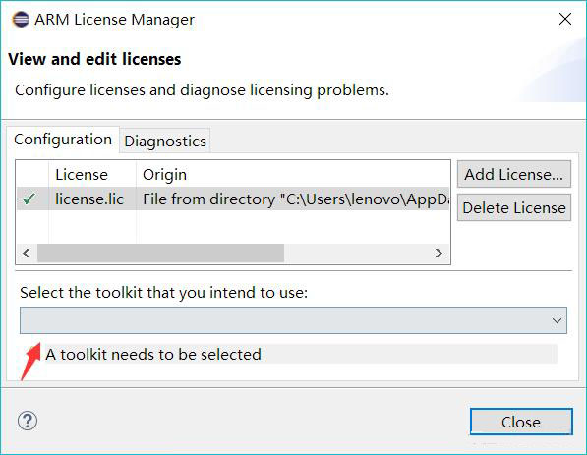Click the green checkmark beside license.lic
The height and width of the screenshot is (455, 587).
click(x=29, y=199)
